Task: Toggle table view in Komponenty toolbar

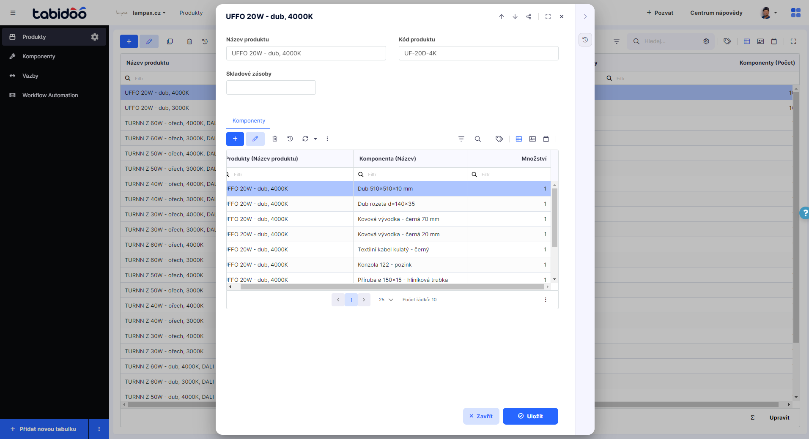Action: click(519, 139)
